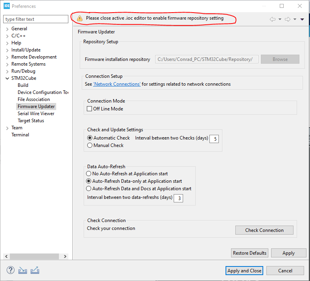Open Device Configuration Tool page
This screenshot has width=310, height=281.
(43, 92)
